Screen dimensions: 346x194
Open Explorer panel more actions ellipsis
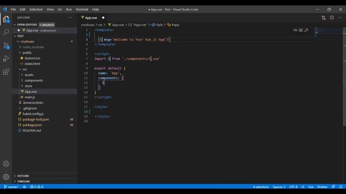point(70,18)
